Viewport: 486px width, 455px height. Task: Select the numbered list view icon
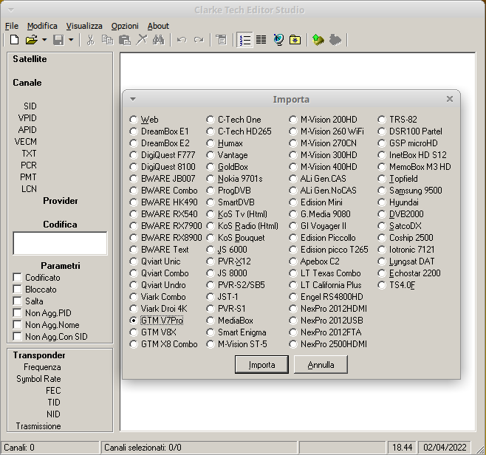[245, 40]
